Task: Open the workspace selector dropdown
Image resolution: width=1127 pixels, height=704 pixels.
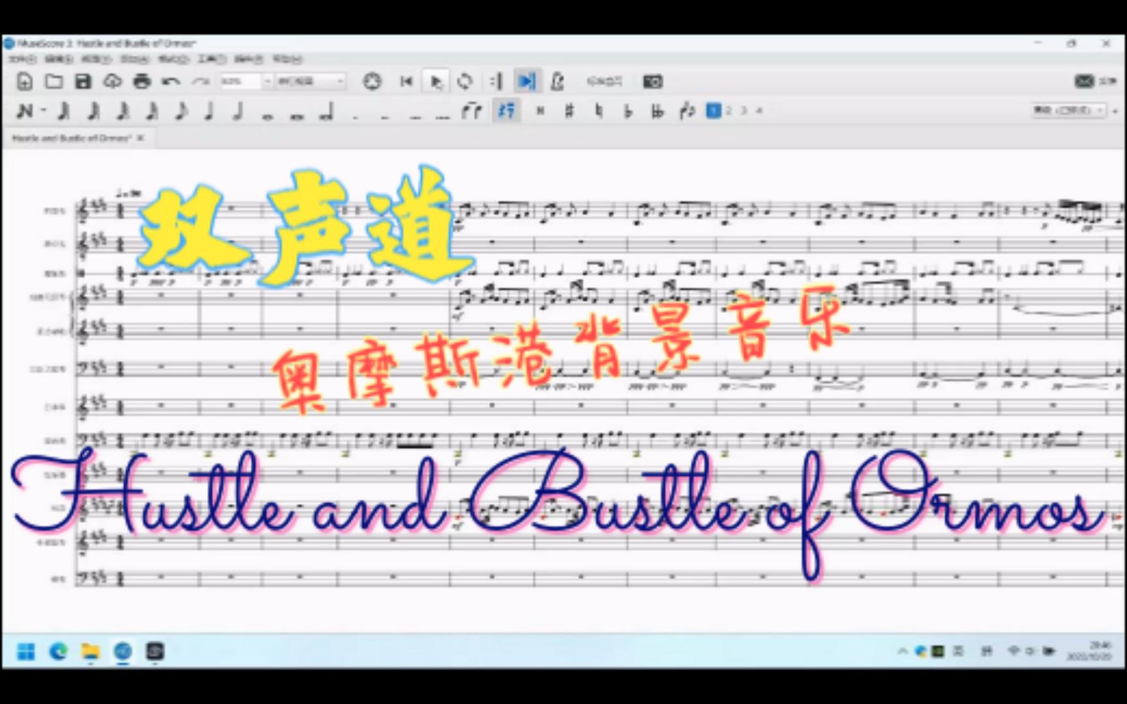Action: (x=1068, y=110)
